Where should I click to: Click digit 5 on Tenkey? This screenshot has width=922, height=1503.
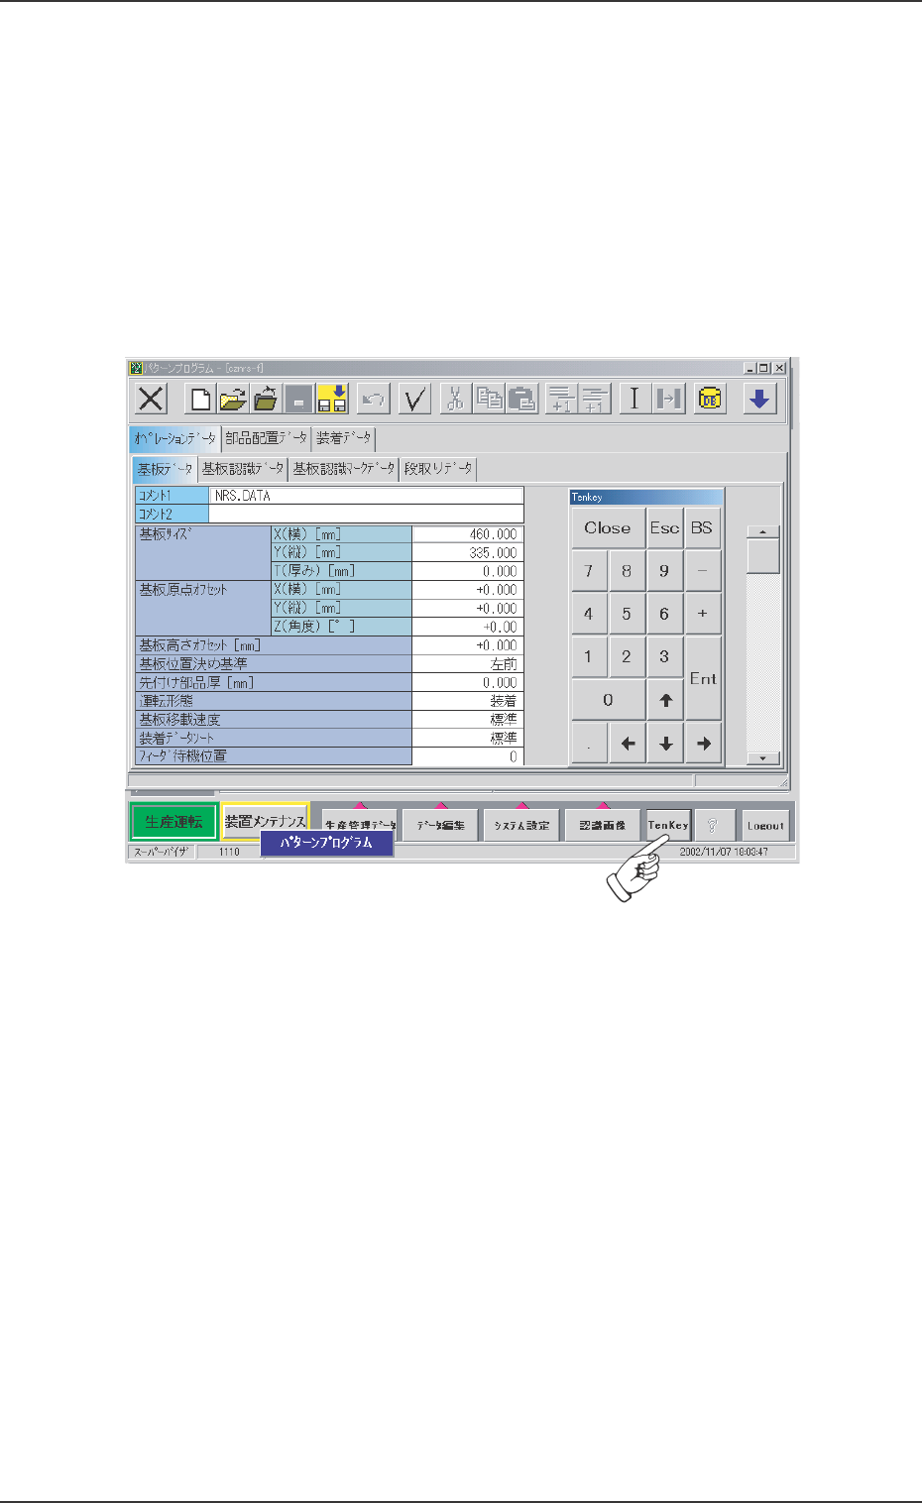point(627,614)
